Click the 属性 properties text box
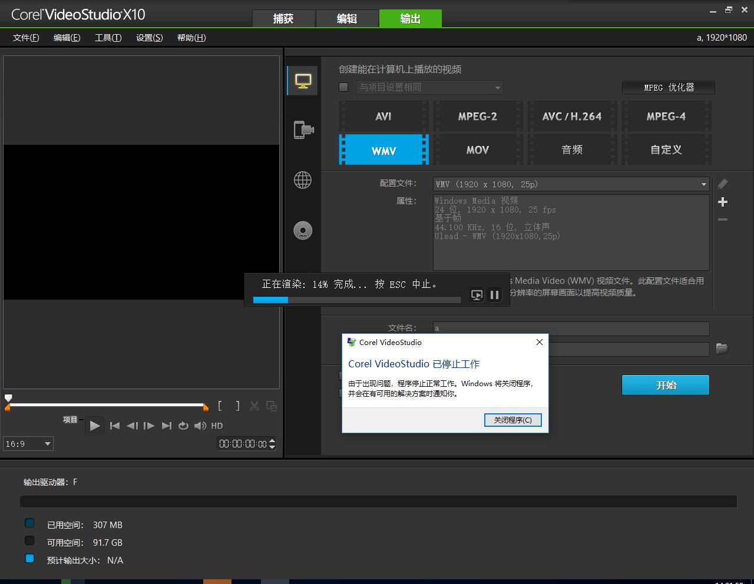This screenshot has width=754, height=584. pos(571,233)
